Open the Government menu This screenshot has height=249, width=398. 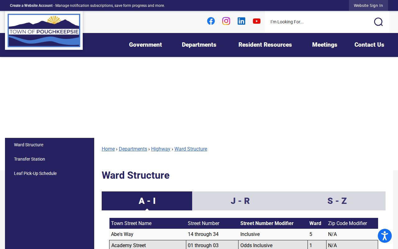pos(146,45)
